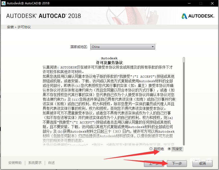Open the 系统要求 link
The width and height of the screenshot is (219, 170).
[x=35, y=163]
